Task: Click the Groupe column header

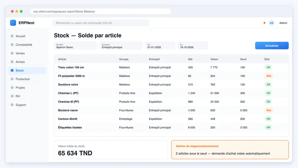Action: pyautogui.click(x=124, y=59)
